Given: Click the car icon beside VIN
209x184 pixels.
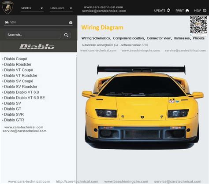Looking at the screenshot, I should point(7,22).
